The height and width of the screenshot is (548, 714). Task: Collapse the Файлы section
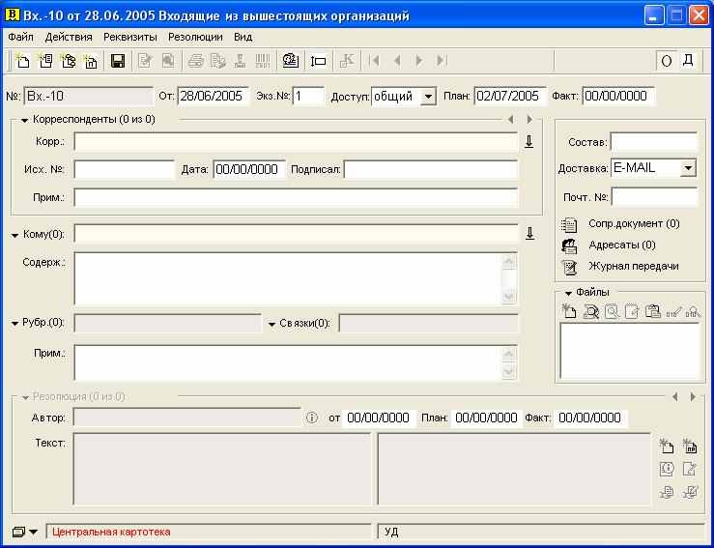tap(568, 294)
